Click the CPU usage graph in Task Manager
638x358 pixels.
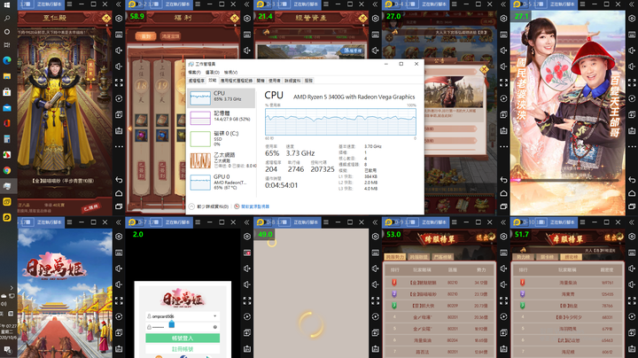(x=340, y=121)
